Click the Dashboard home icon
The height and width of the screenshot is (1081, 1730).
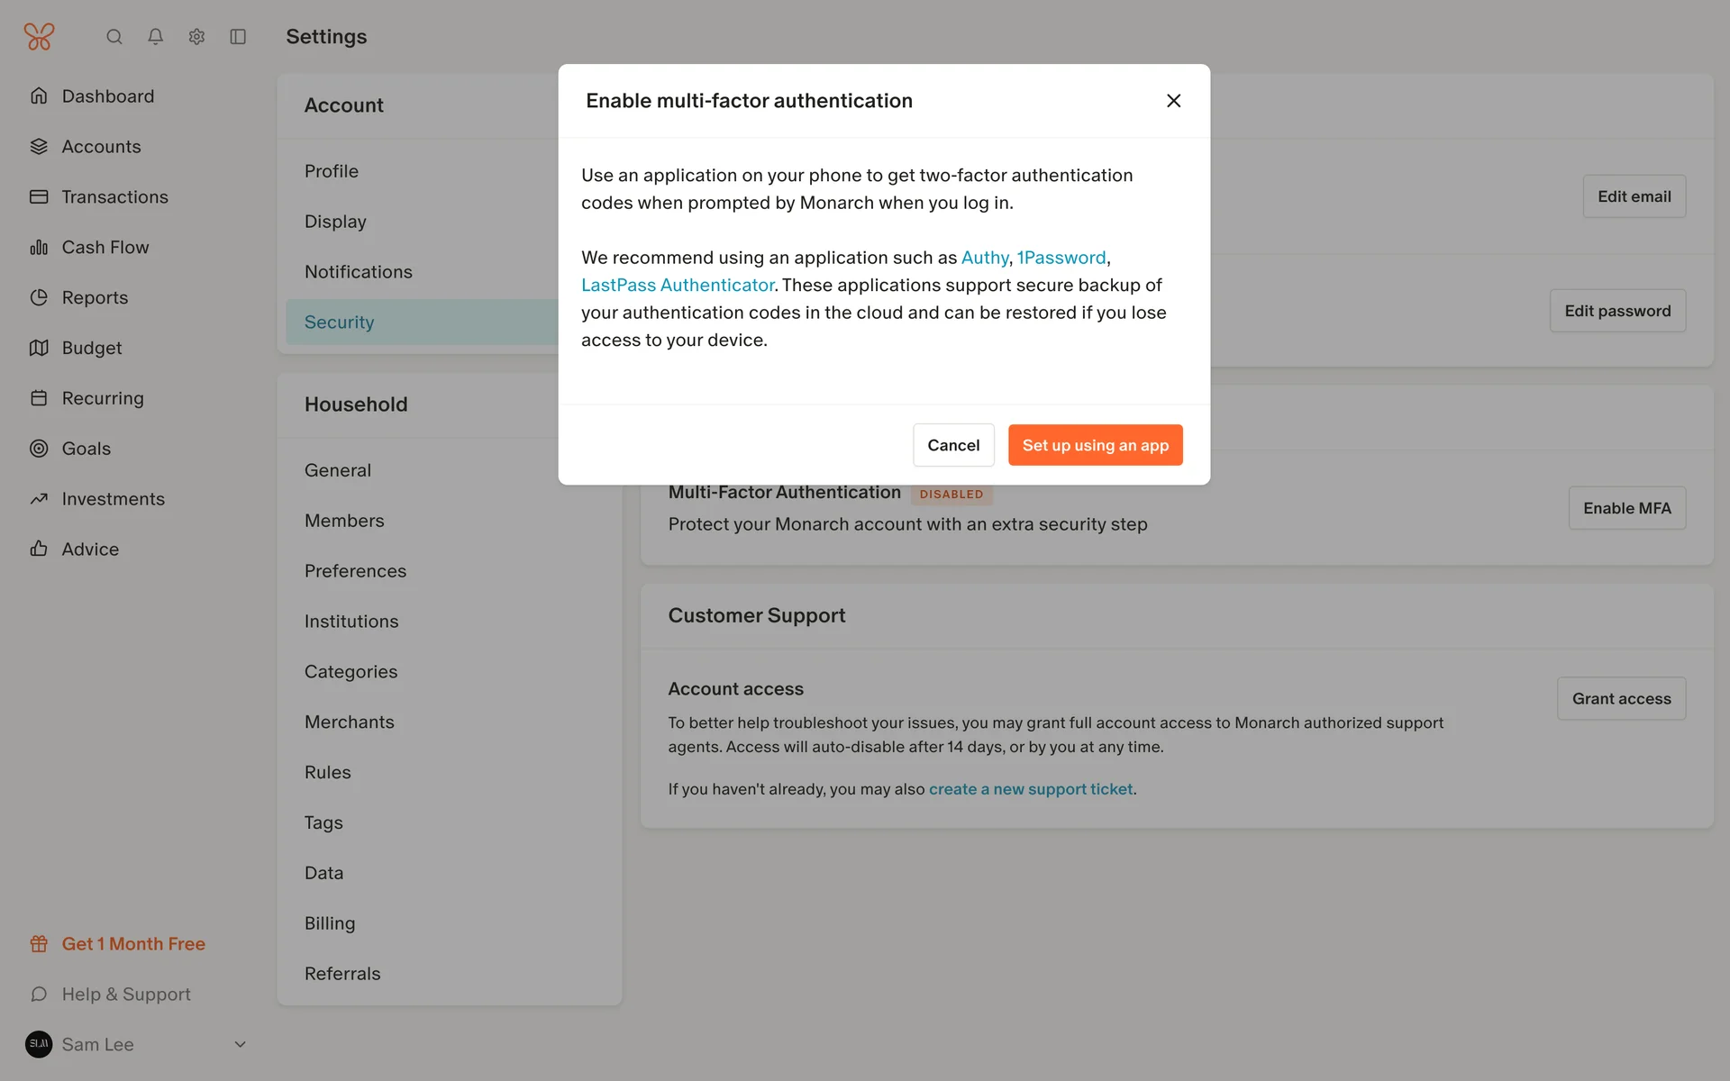(x=39, y=96)
